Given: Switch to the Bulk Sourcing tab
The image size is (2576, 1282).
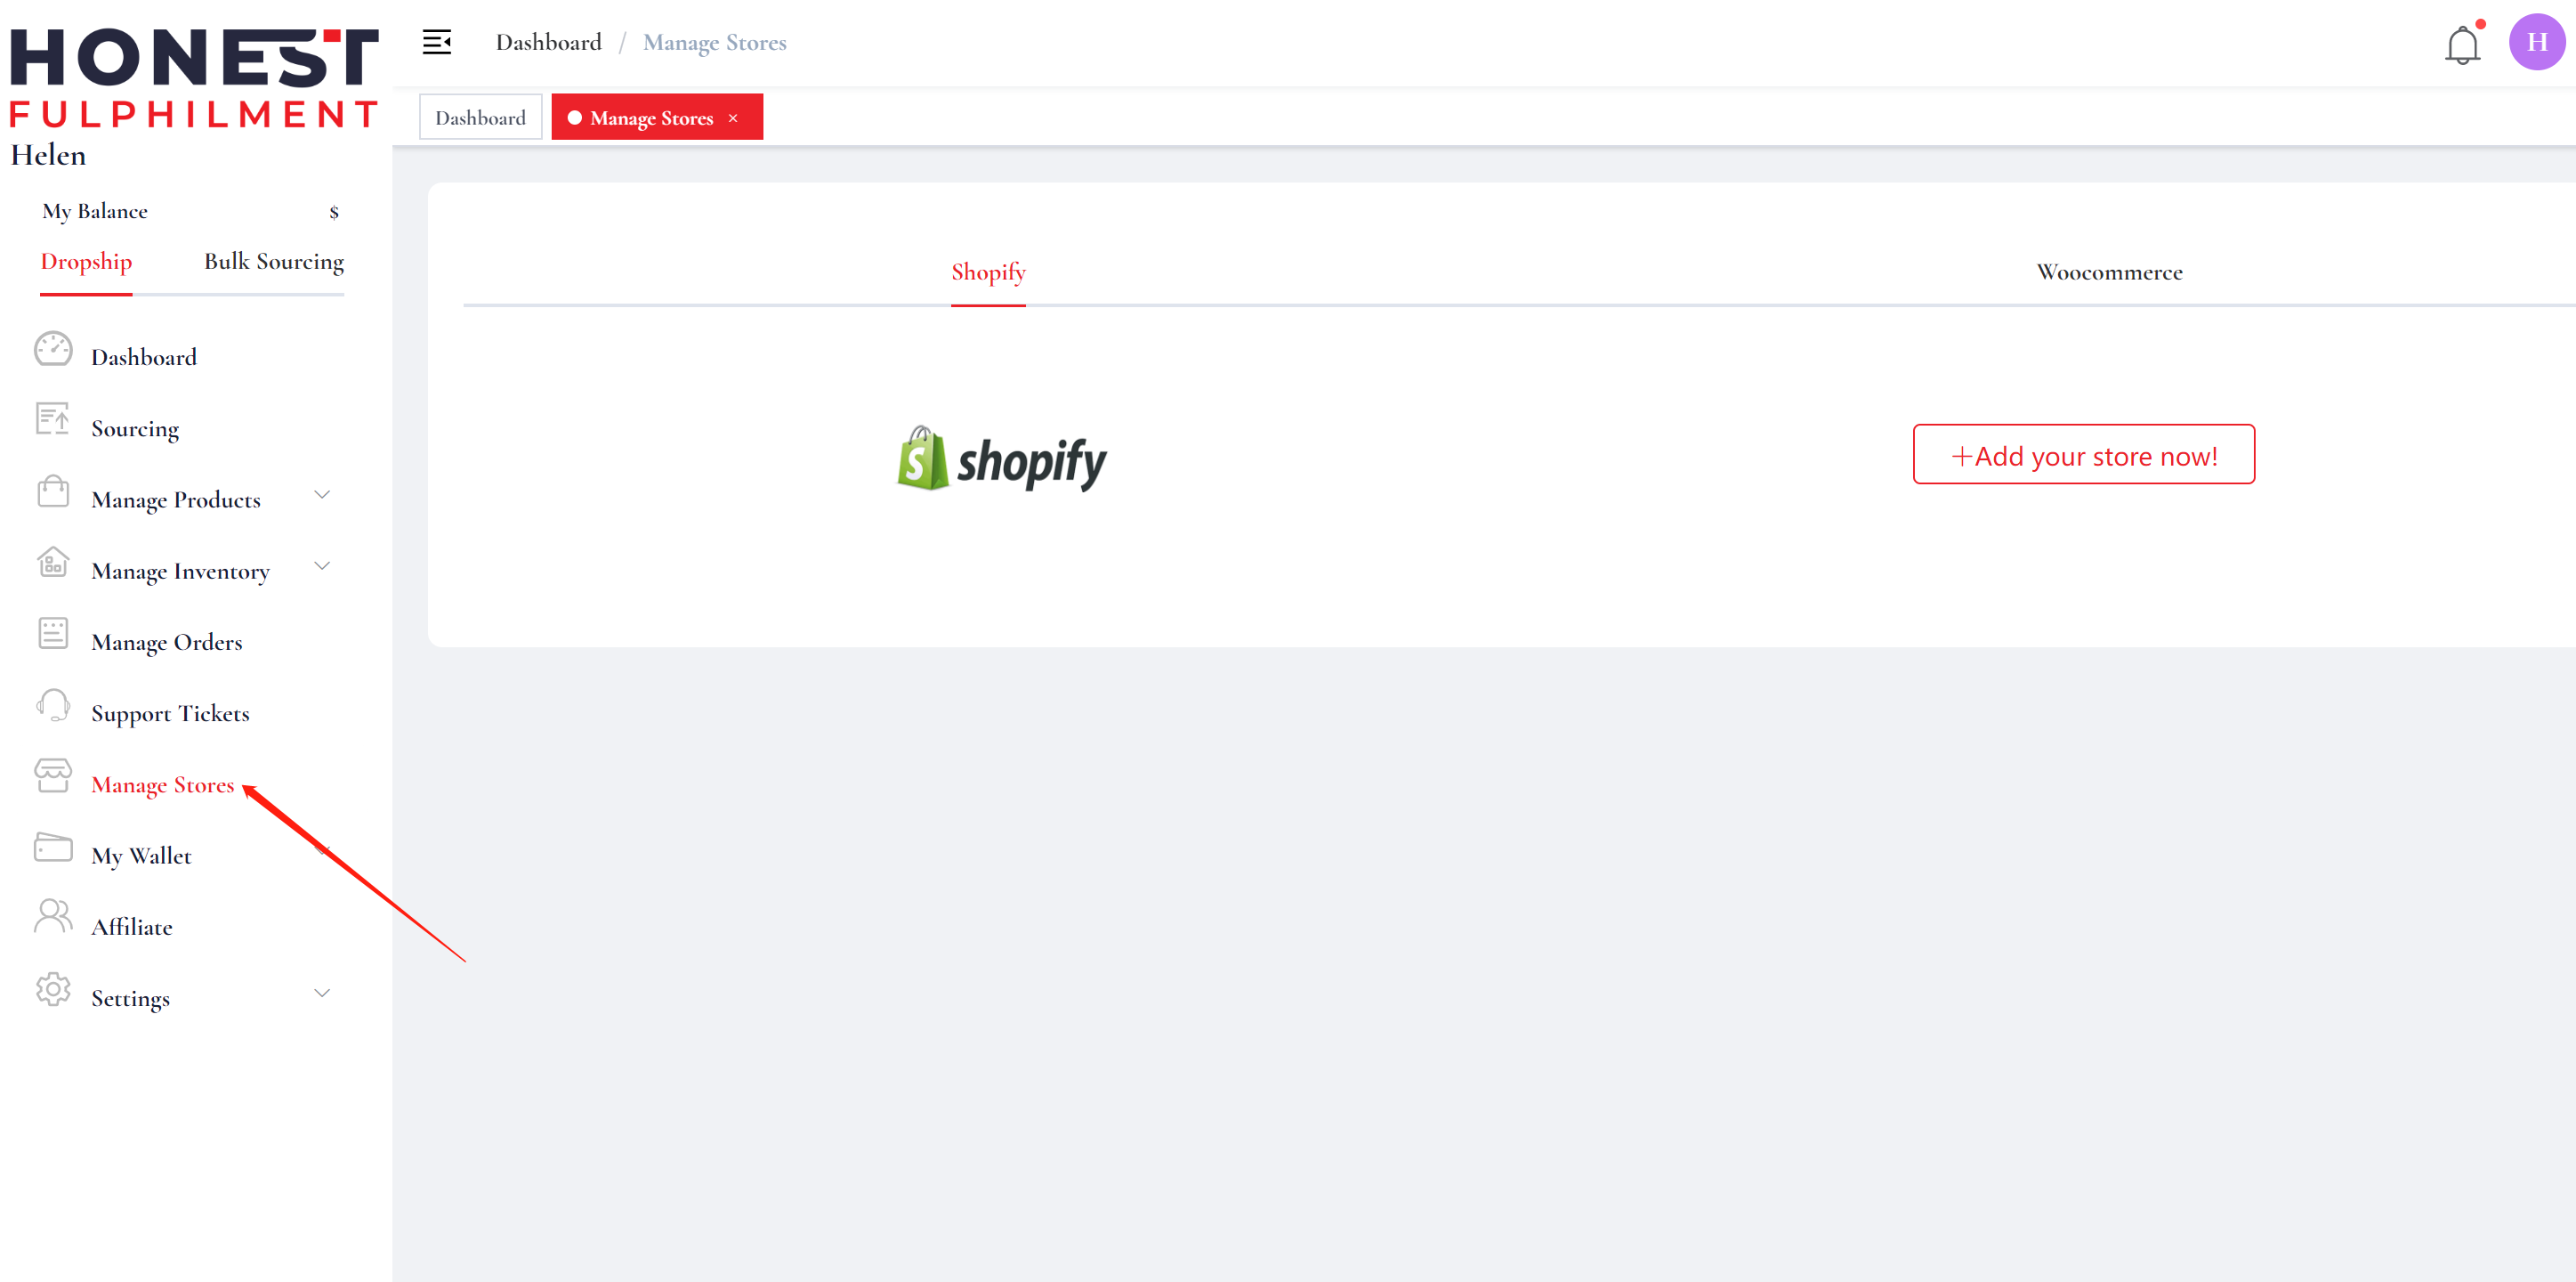Looking at the screenshot, I should point(274,262).
